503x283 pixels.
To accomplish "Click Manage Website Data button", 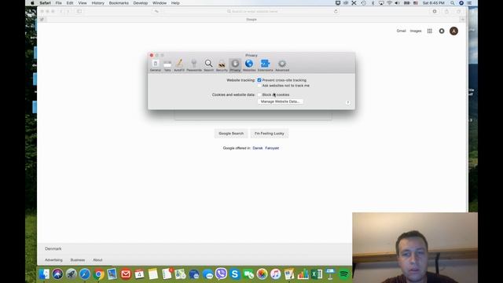I will (x=280, y=101).
